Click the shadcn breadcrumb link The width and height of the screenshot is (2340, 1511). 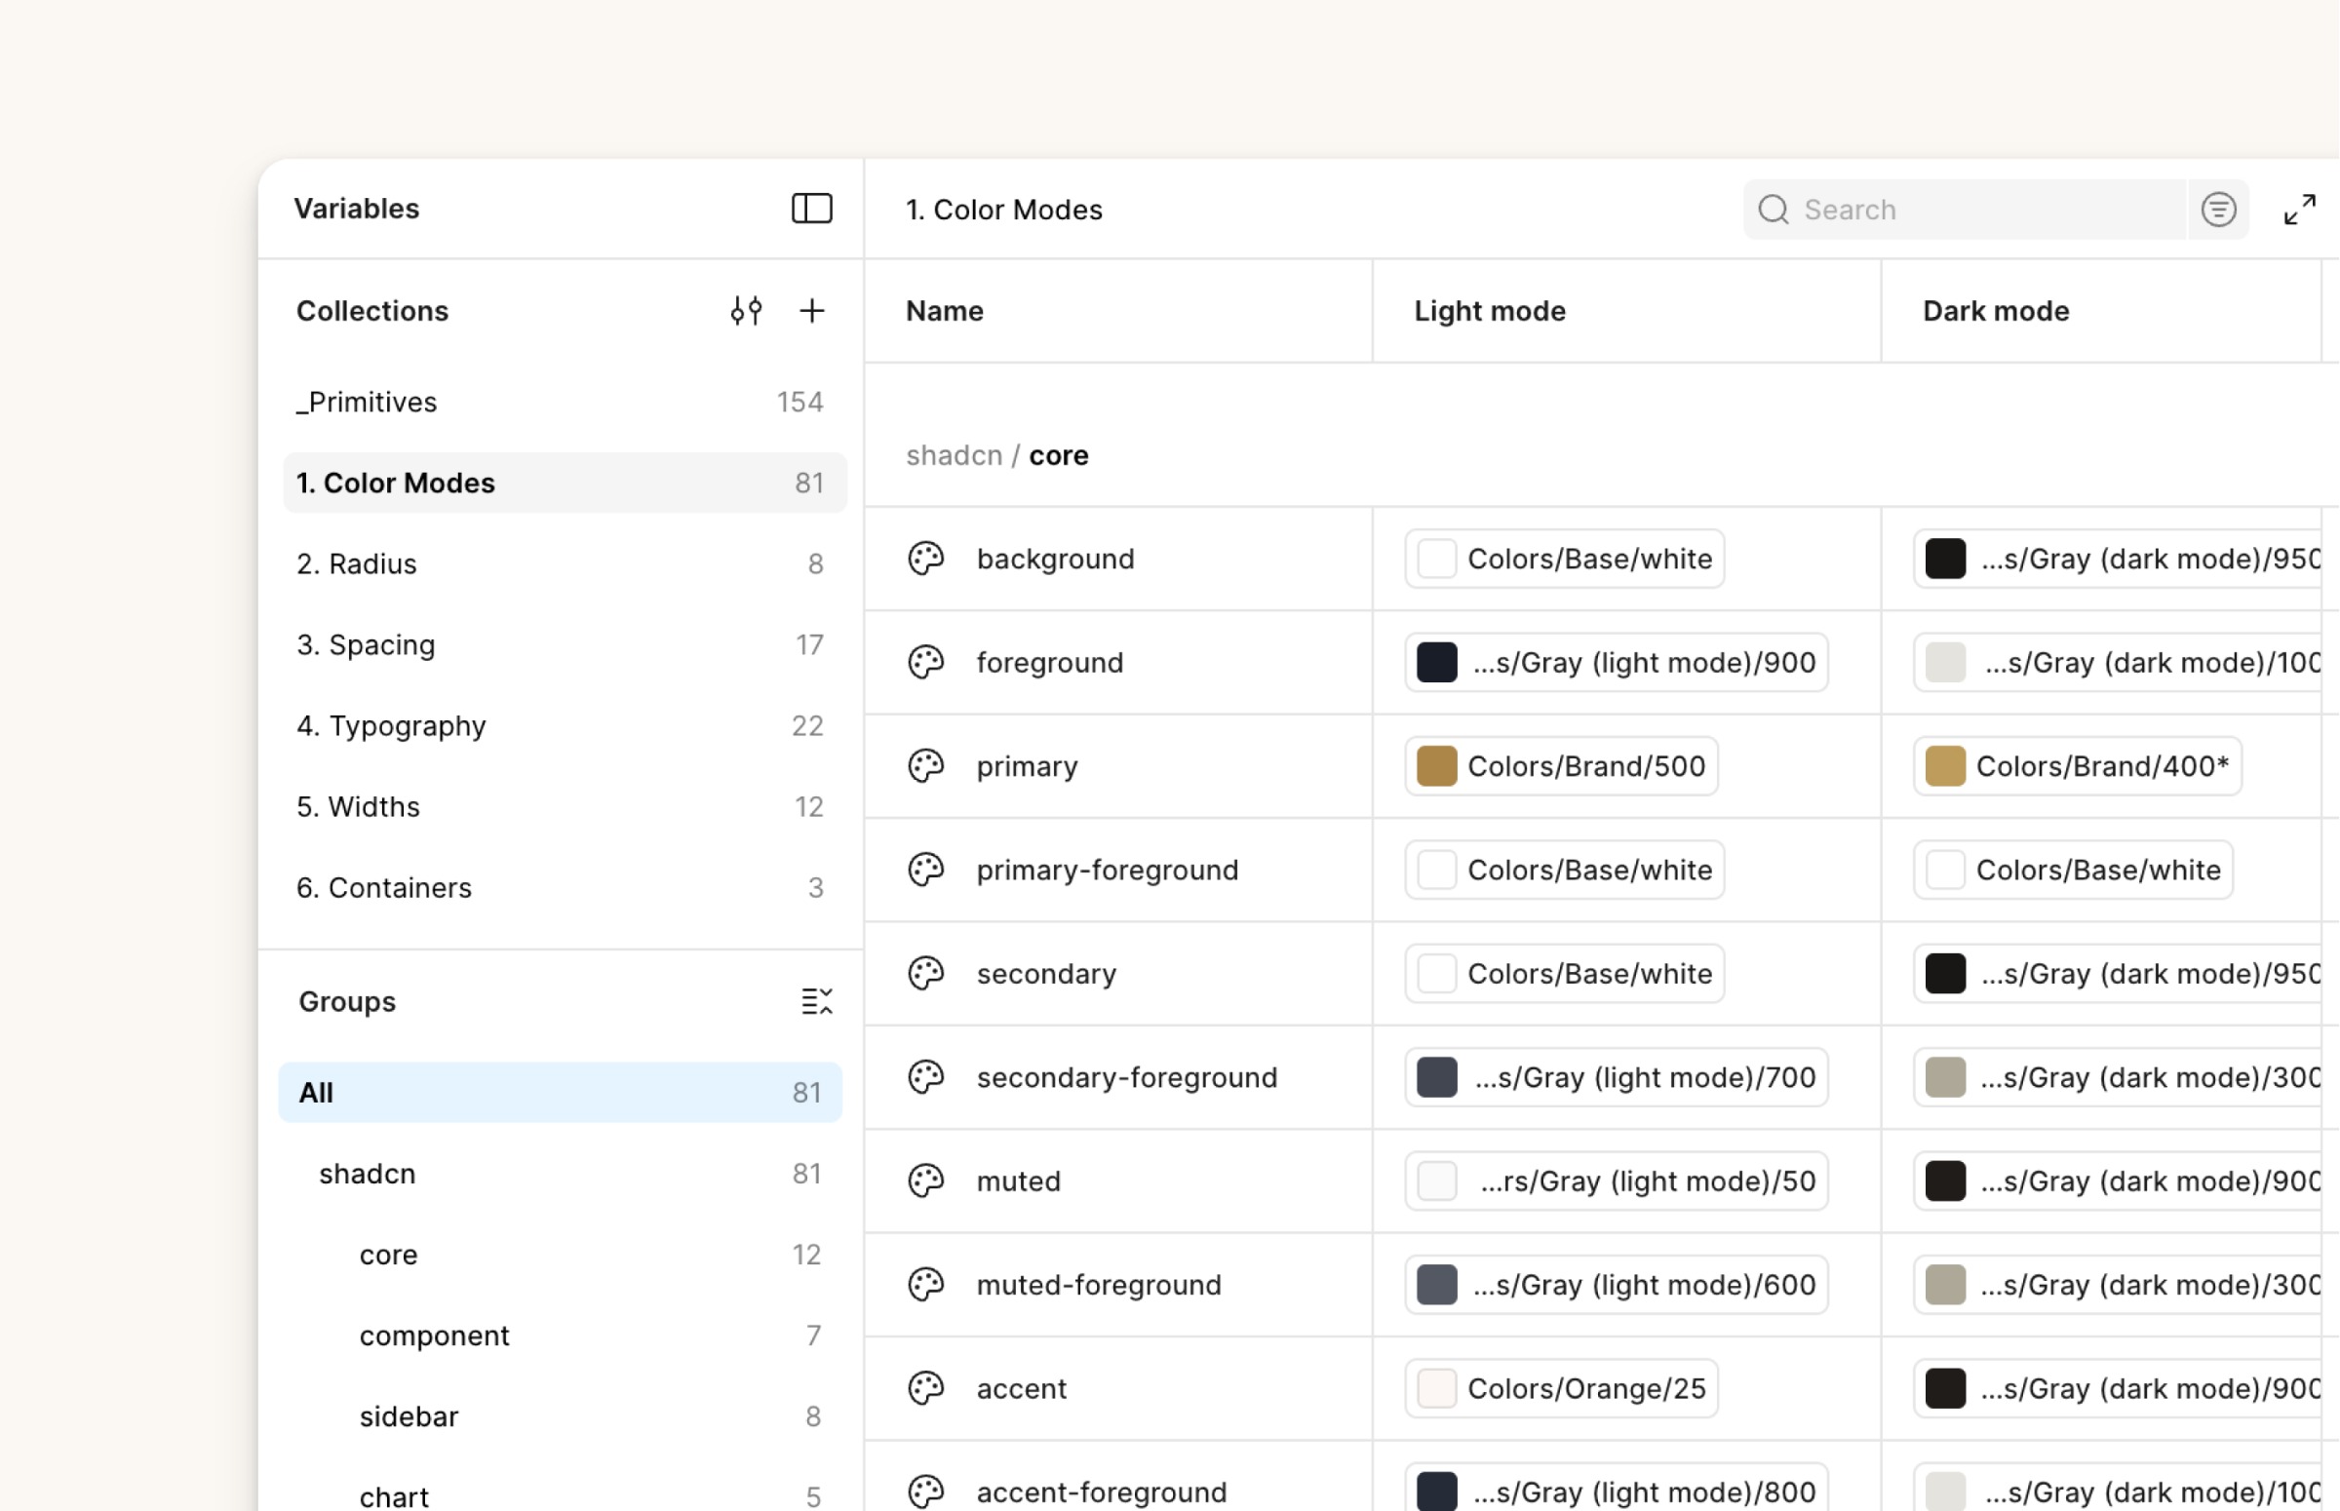[x=955, y=455]
